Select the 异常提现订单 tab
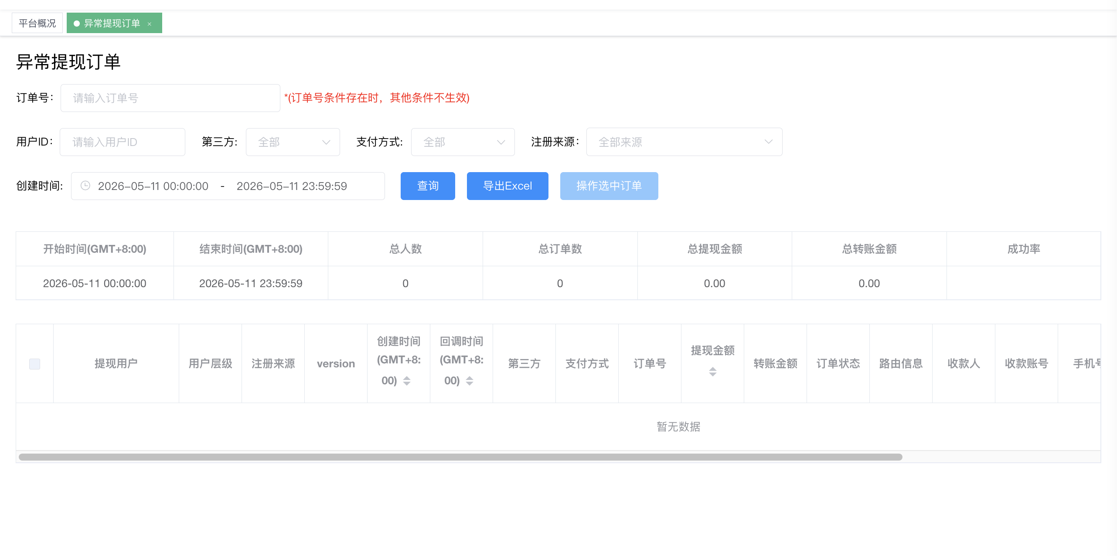Viewport: 1117px width, 556px height. pyautogui.click(x=114, y=23)
